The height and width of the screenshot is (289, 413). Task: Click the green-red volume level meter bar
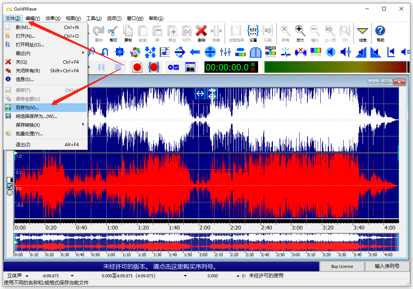(335, 67)
